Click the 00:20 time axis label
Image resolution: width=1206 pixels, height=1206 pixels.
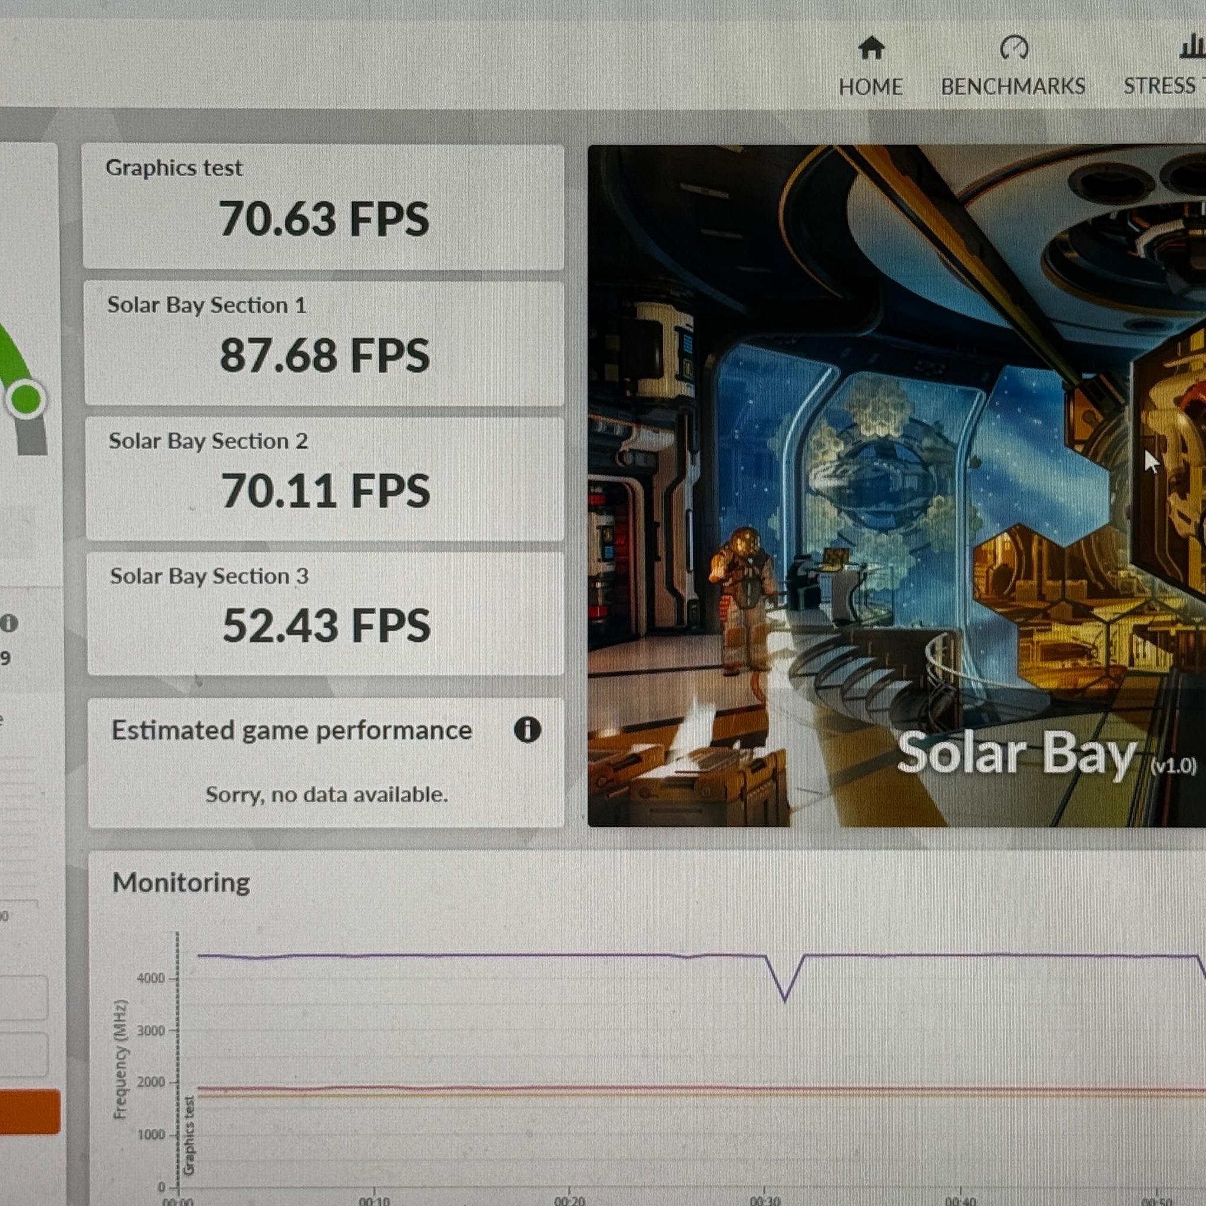click(x=569, y=1200)
